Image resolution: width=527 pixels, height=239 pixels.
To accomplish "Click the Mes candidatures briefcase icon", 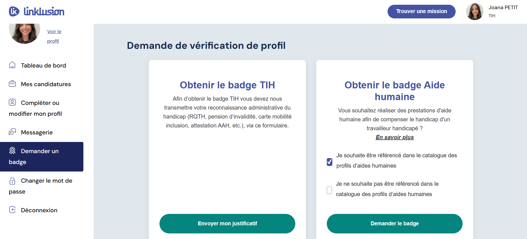I will [x=12, y=83].
